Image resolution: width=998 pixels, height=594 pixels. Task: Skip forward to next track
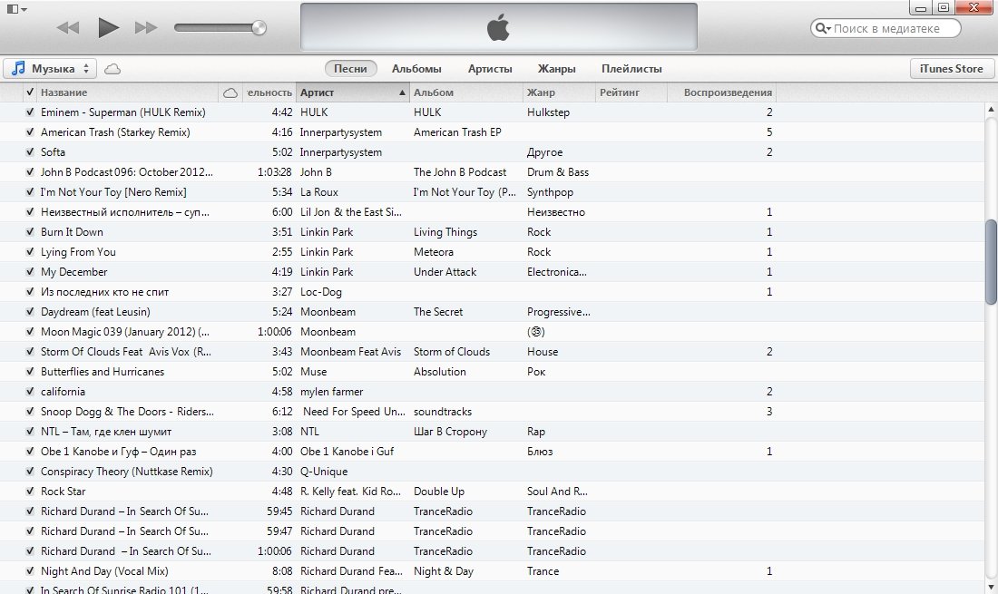[146, 27]
